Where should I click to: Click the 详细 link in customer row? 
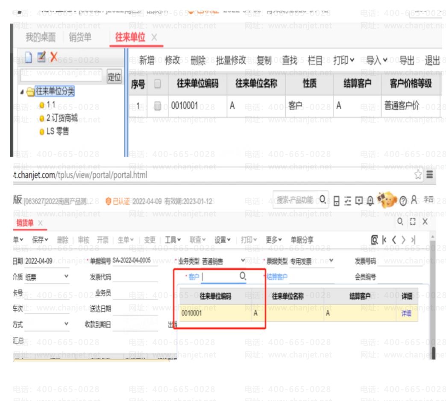coord(406,314)
